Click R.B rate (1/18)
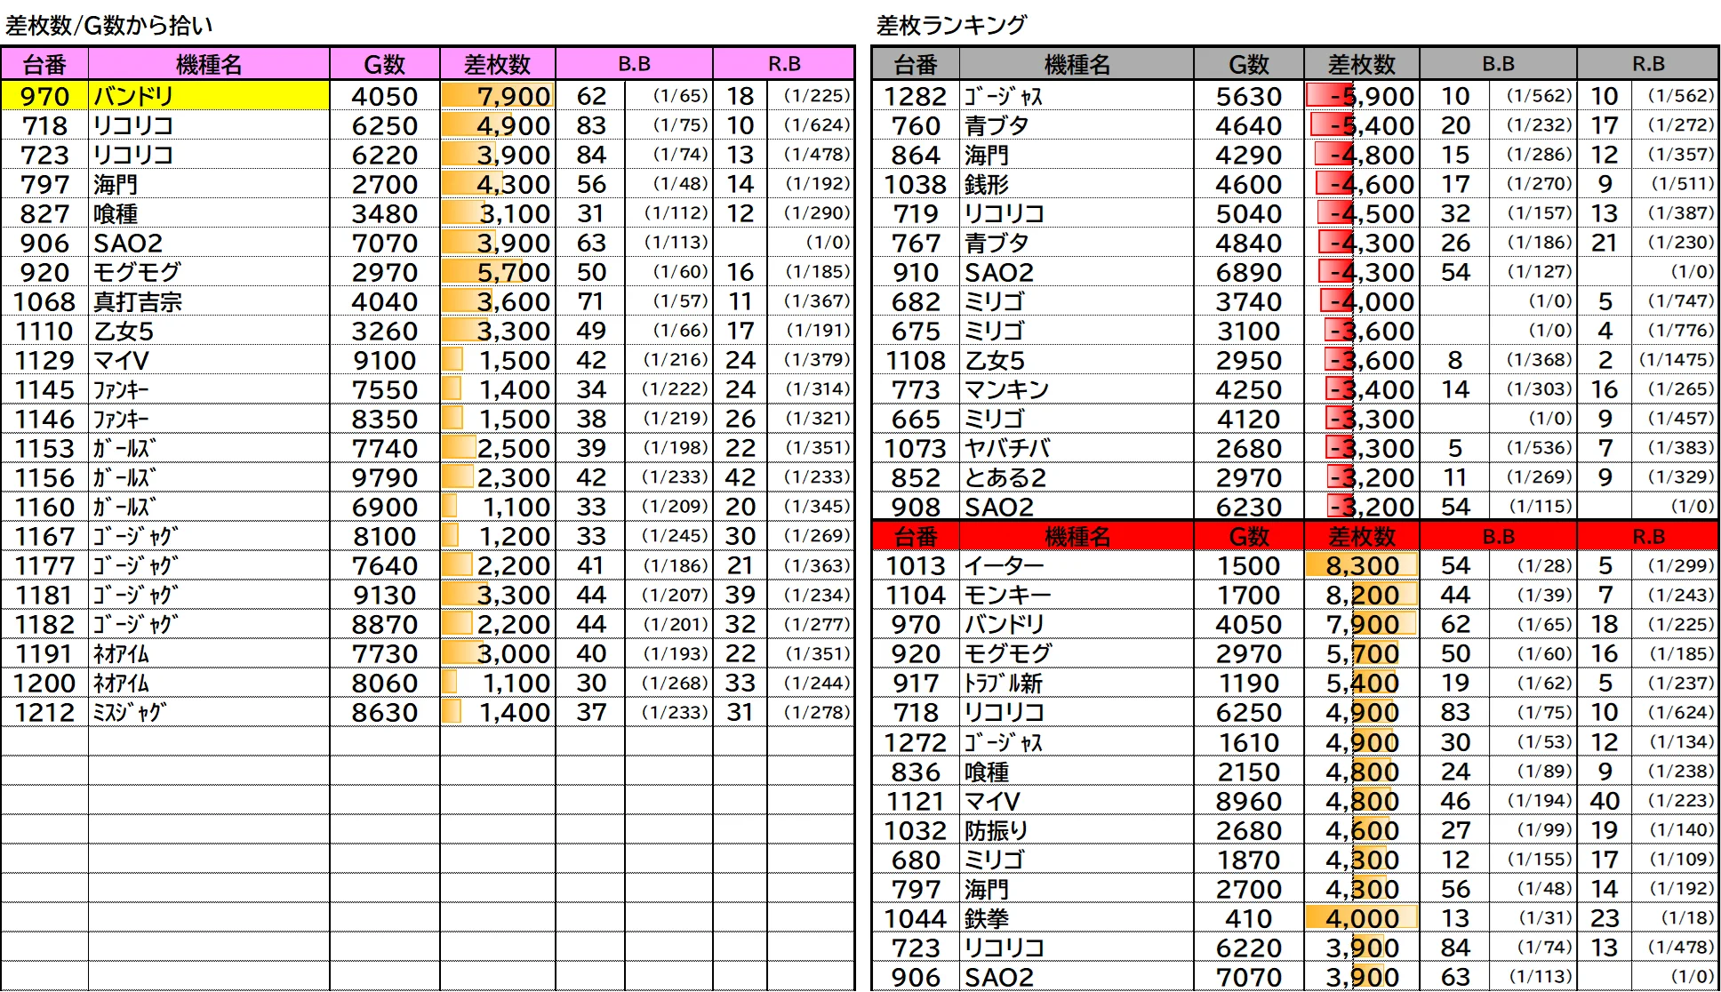 pos(1686,918)
